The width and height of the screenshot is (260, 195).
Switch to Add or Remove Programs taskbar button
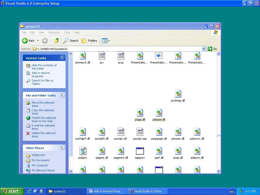[x=107, y=191]
